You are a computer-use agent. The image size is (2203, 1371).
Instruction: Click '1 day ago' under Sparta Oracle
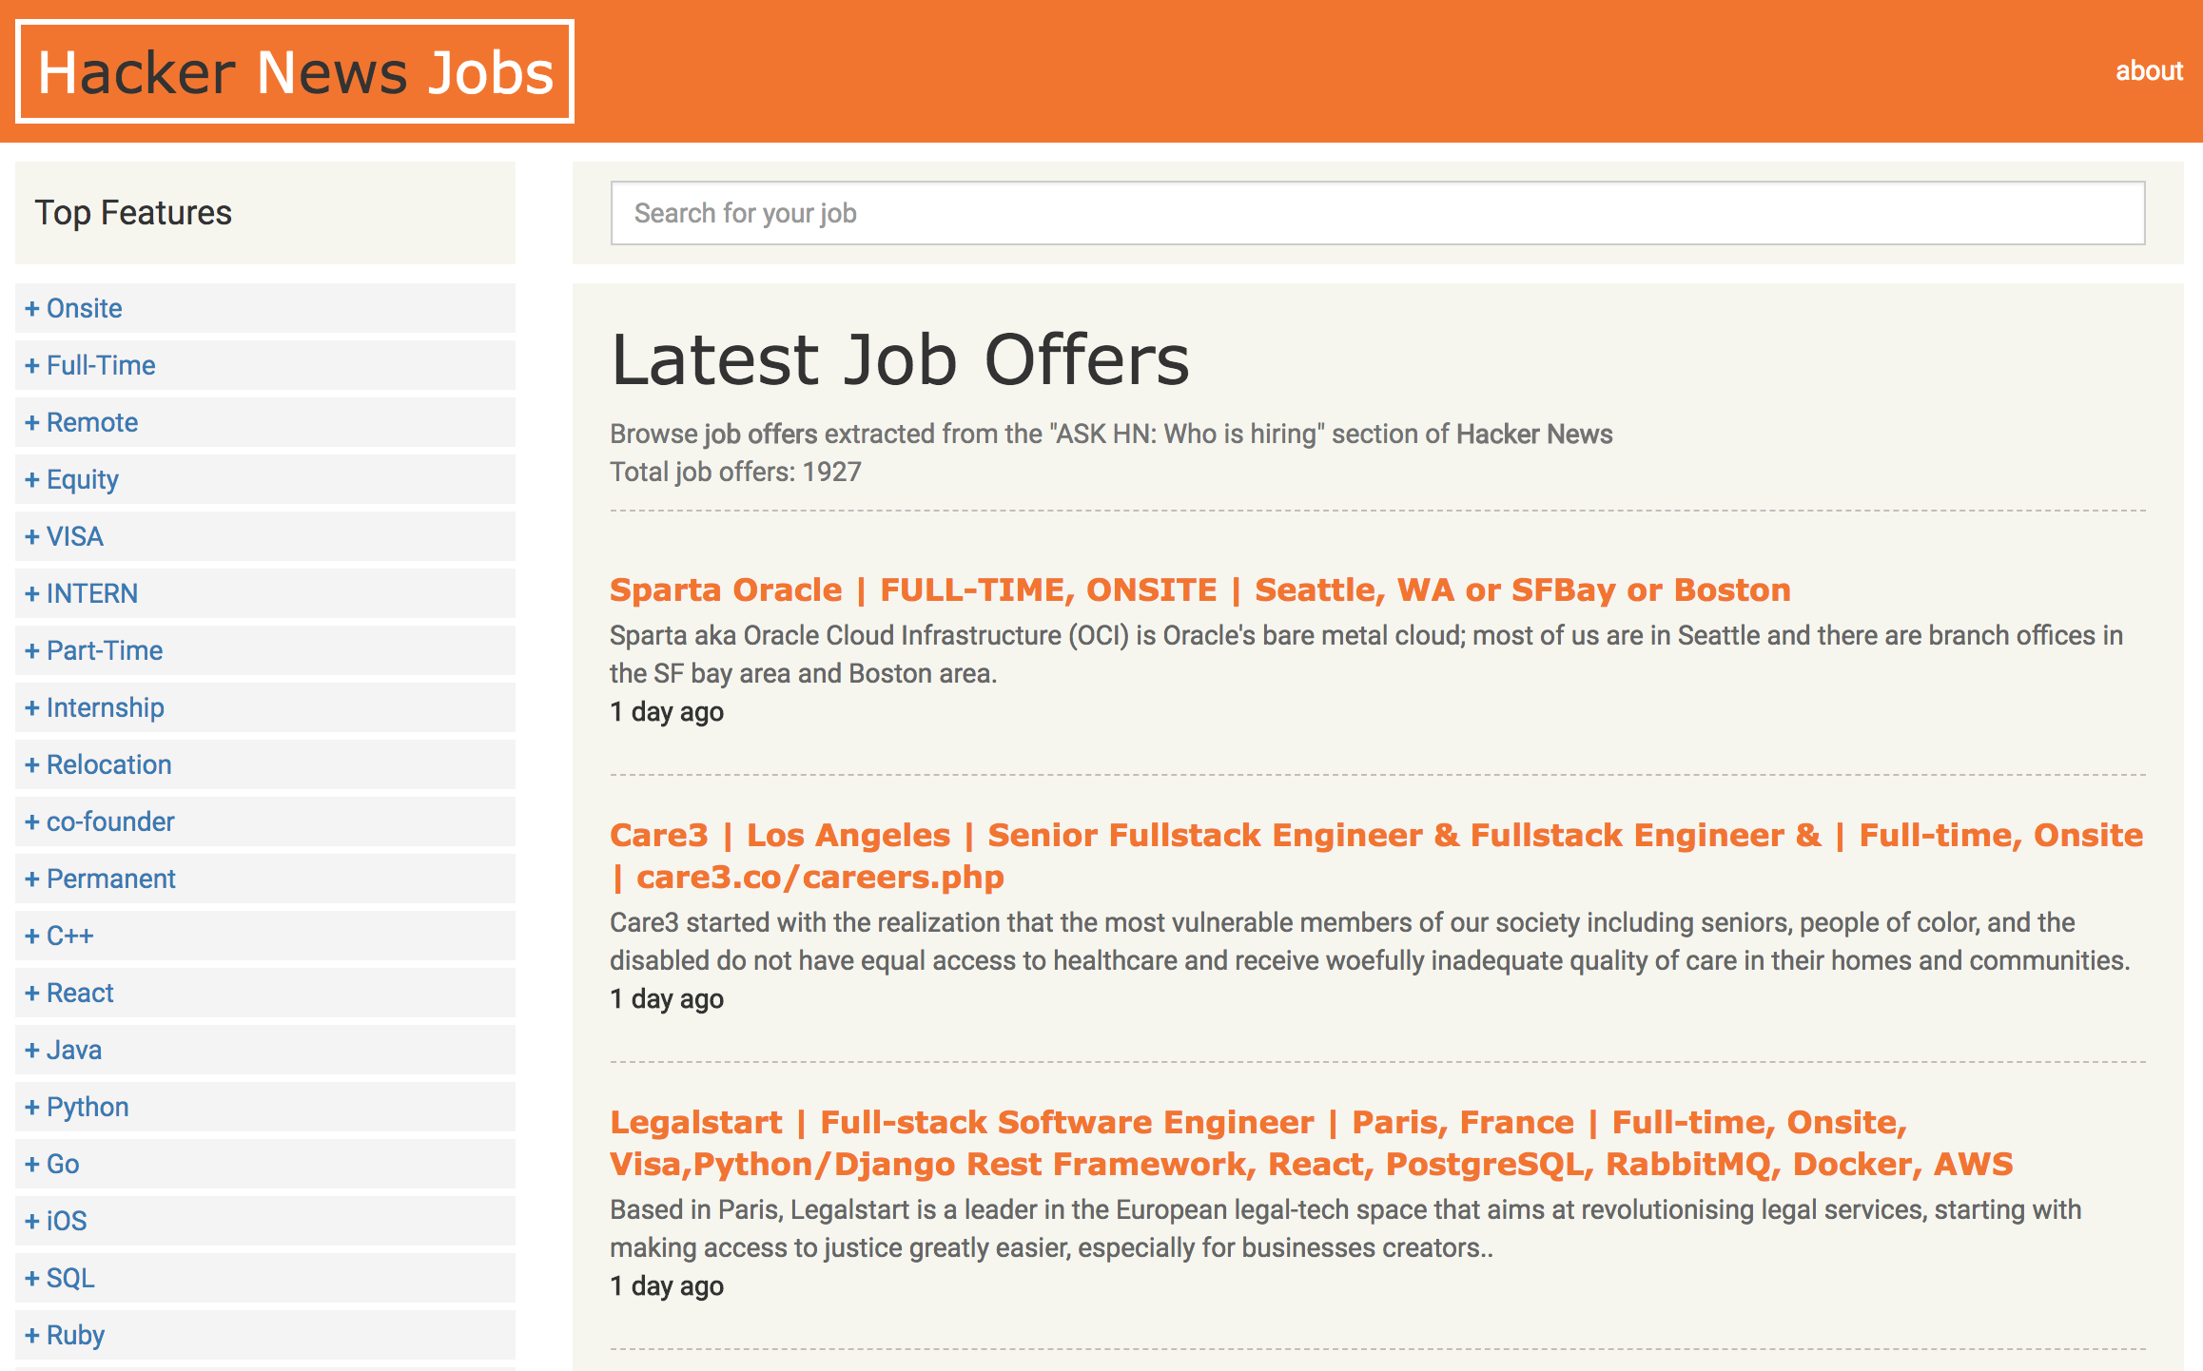[x=667, y=712]
